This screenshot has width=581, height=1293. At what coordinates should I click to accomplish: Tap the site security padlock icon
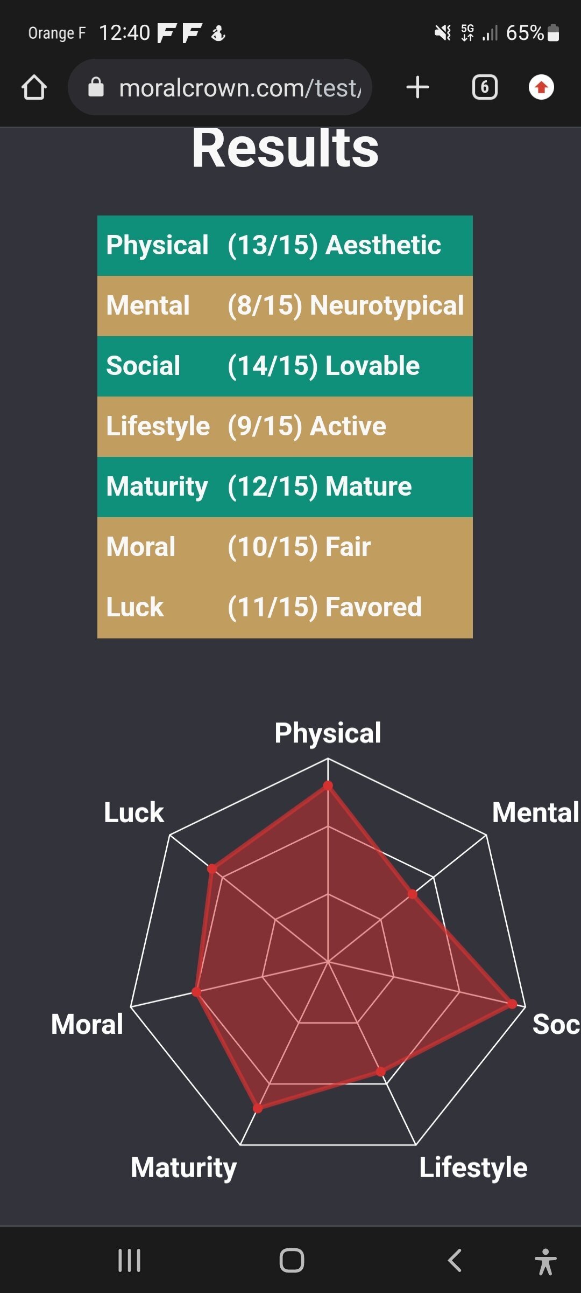click(96, 87)
